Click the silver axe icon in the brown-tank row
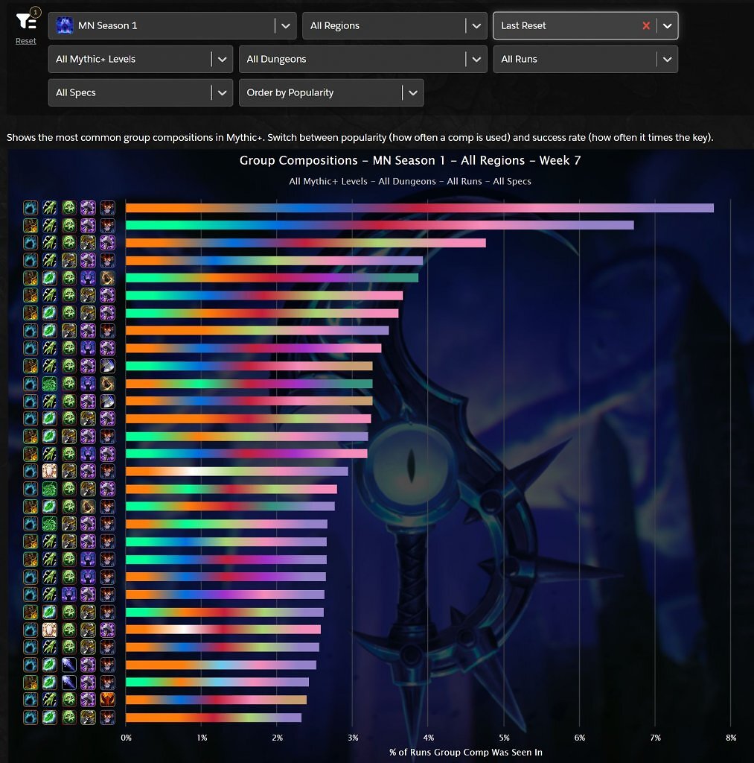 click(x=107, y=366)
